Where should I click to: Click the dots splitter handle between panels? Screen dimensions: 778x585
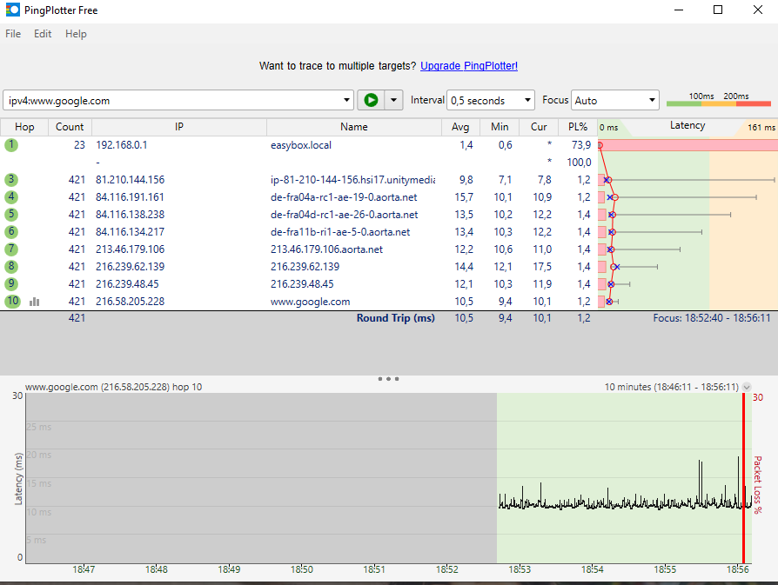[388, 378]
